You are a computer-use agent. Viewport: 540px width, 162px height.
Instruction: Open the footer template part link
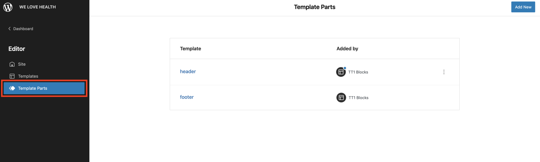187,97
